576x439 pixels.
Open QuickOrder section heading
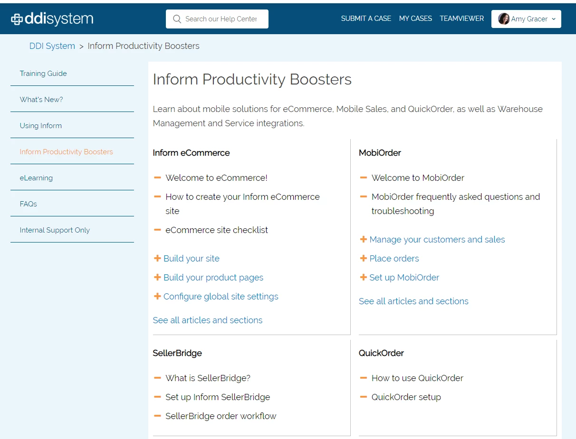coord(381,353)
